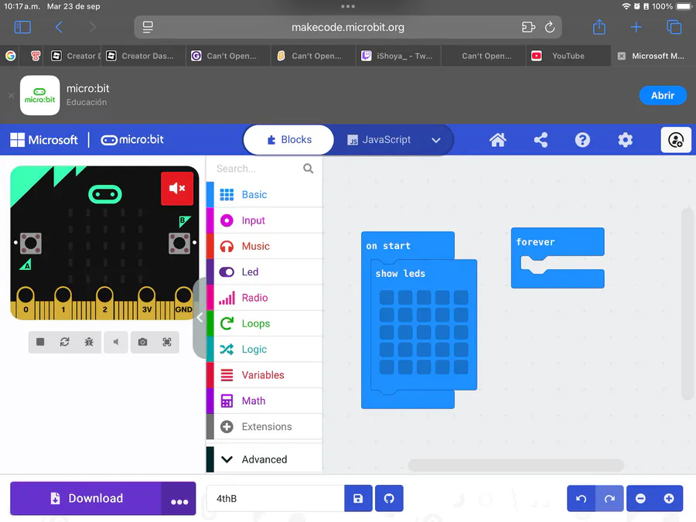Open the Math blocks category
The height and width of the screenshot is (522, 696).
pos(264,401)
